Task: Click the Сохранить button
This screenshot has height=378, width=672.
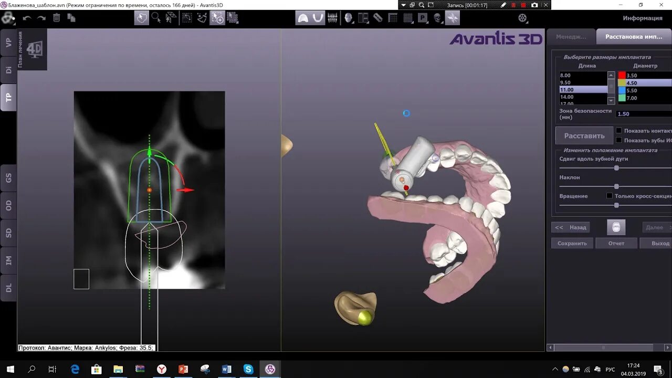Action: [572, 243]
